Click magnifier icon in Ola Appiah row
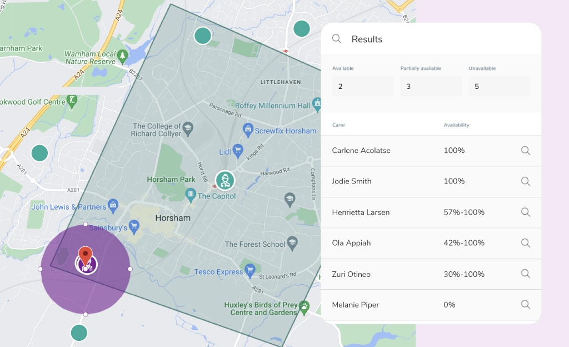Viewport: 569px width, 347px height. [x=525, y=243]
